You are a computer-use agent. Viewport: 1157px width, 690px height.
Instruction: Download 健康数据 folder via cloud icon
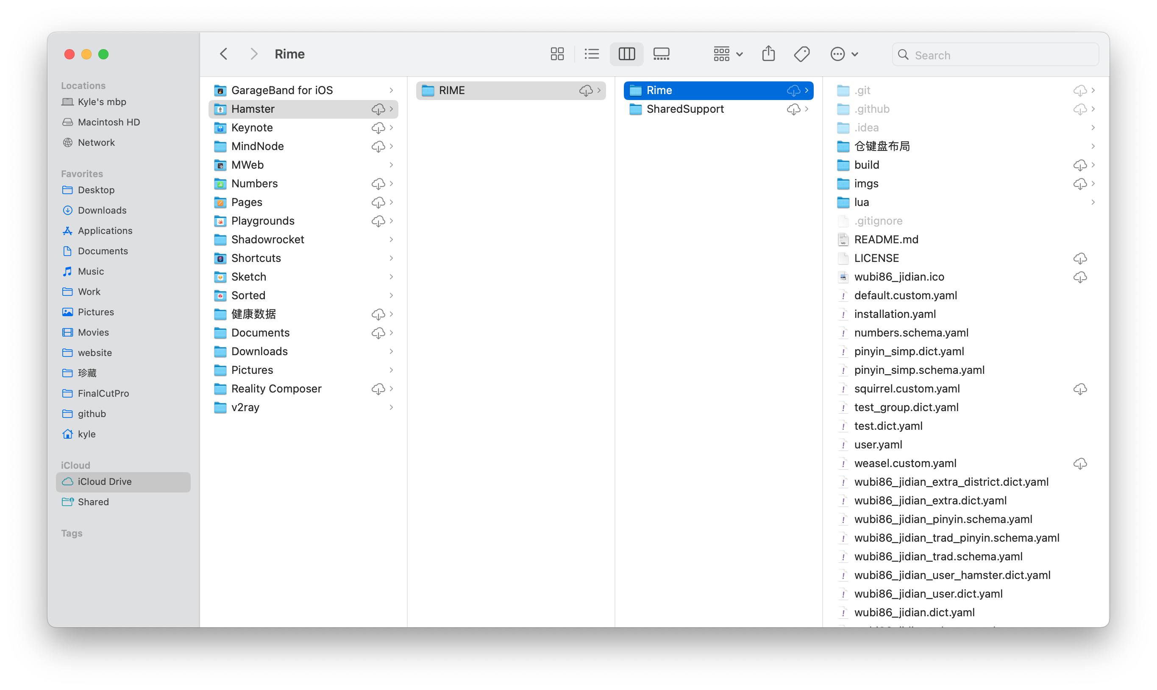tap(378, 314)
